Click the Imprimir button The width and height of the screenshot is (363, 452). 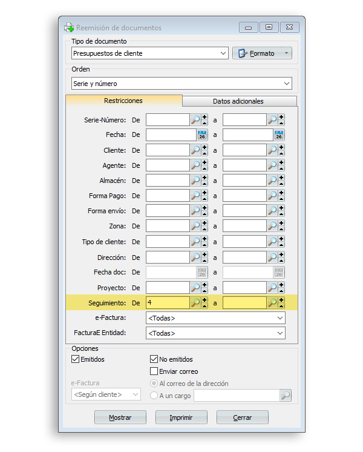[x=181, y=417]
